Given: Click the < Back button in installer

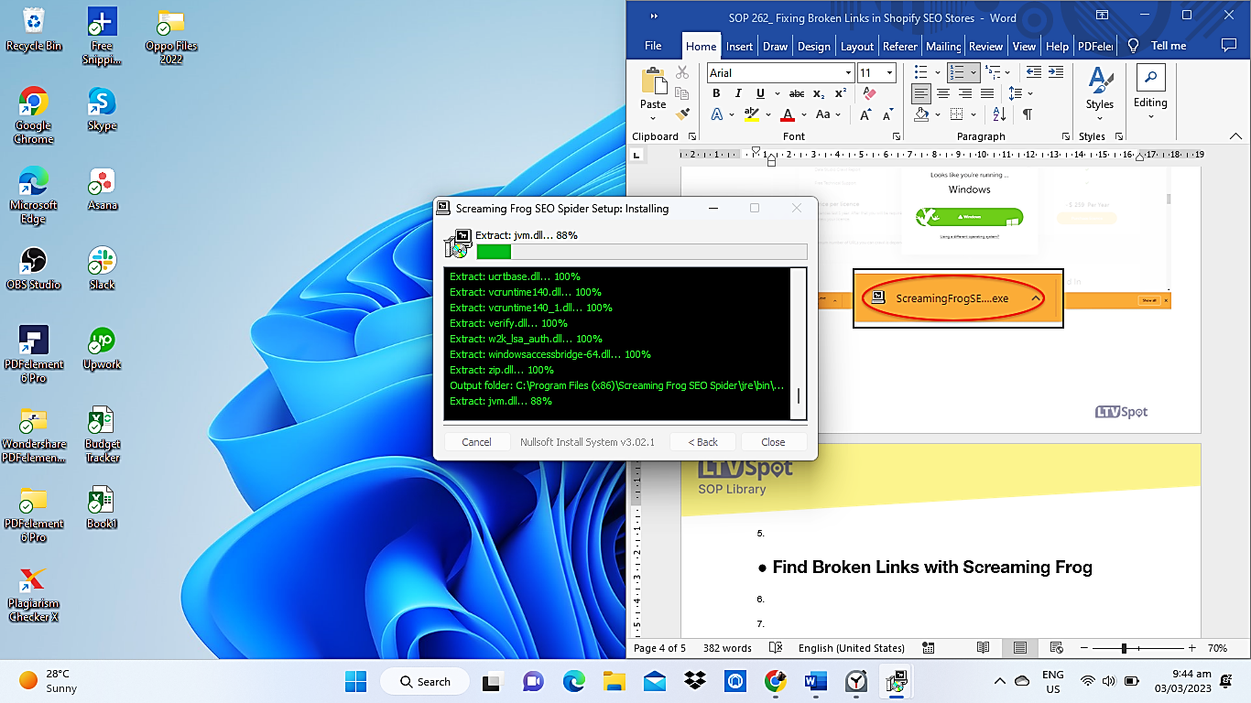Looking at the screenshot, I should (x=703, y=441).
